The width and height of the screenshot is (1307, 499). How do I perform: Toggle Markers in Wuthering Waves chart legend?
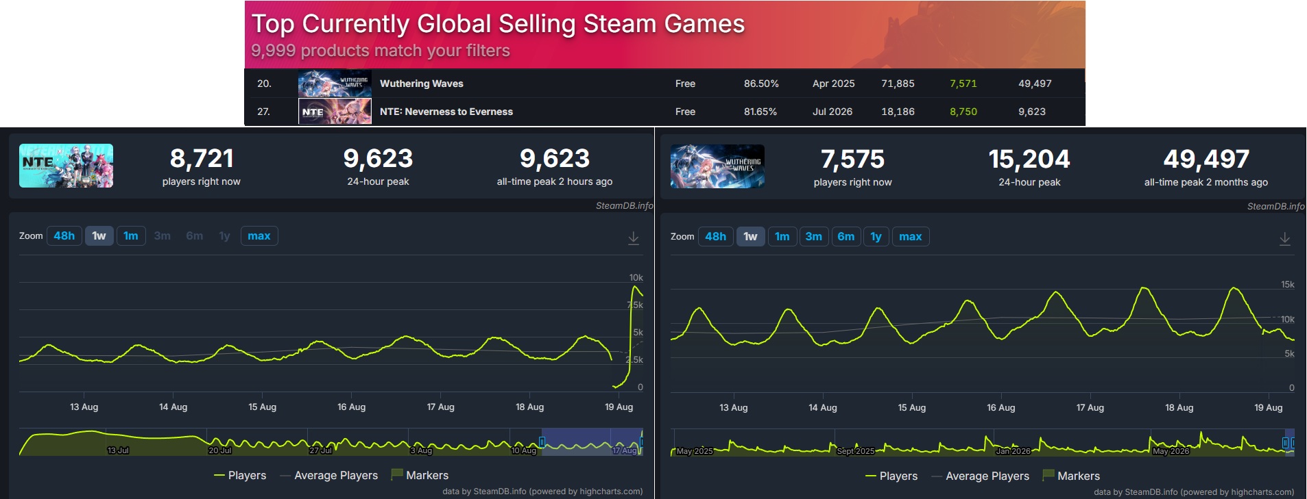tap(1071, 476)
